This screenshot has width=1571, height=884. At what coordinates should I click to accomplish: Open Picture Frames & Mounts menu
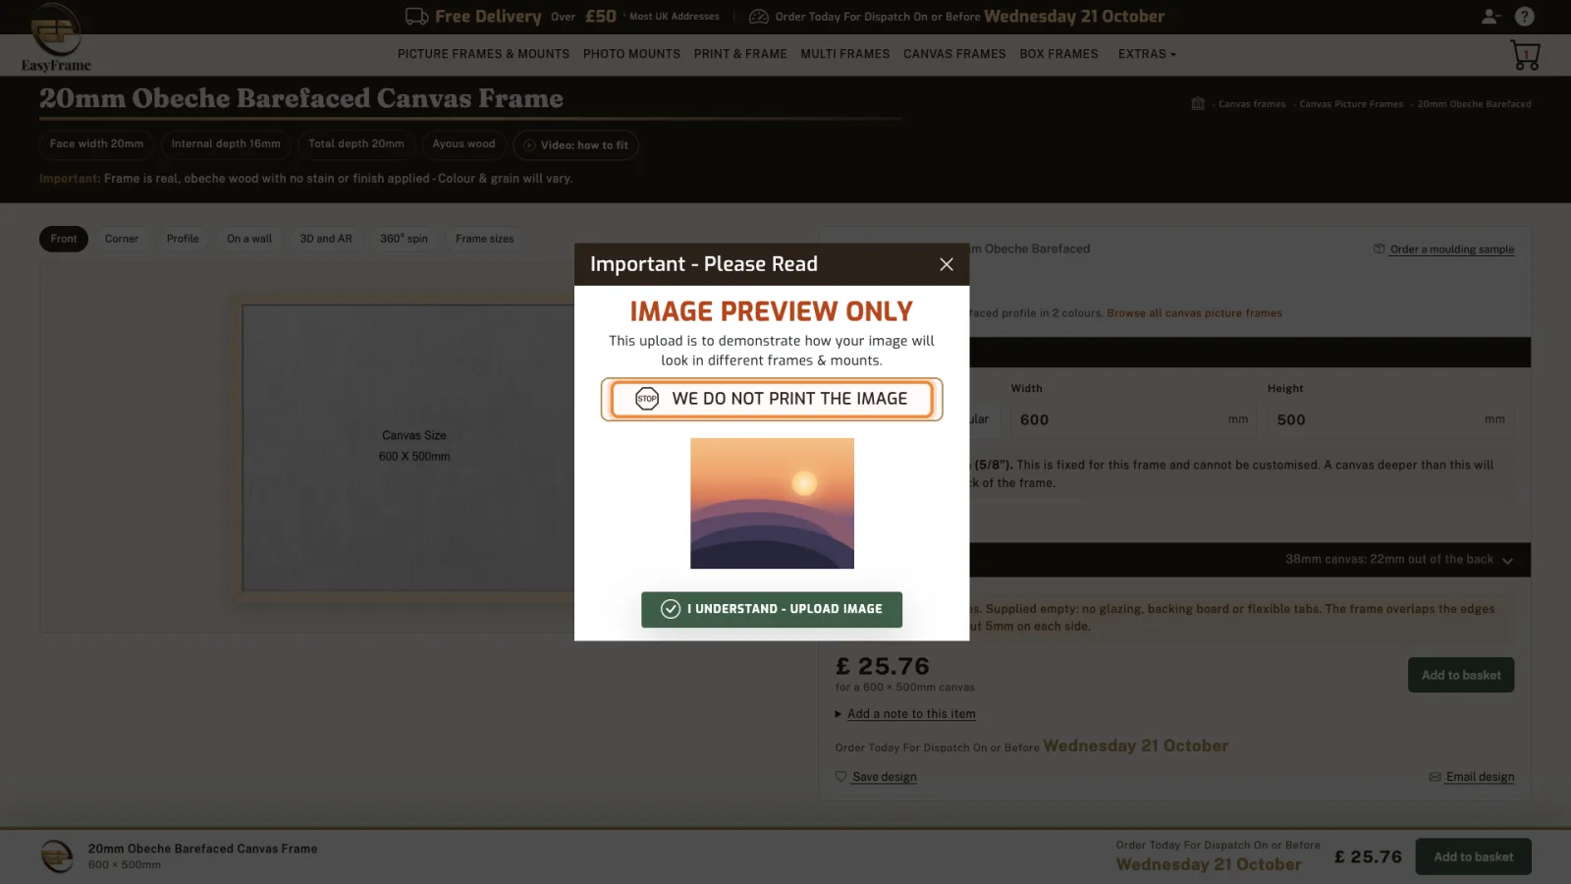click(483, 54)
